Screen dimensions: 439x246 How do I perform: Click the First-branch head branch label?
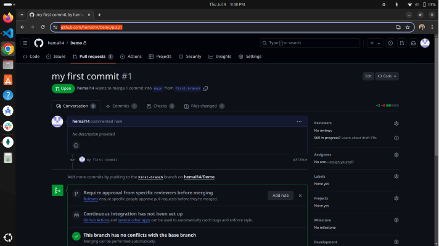tap(187, 89)
